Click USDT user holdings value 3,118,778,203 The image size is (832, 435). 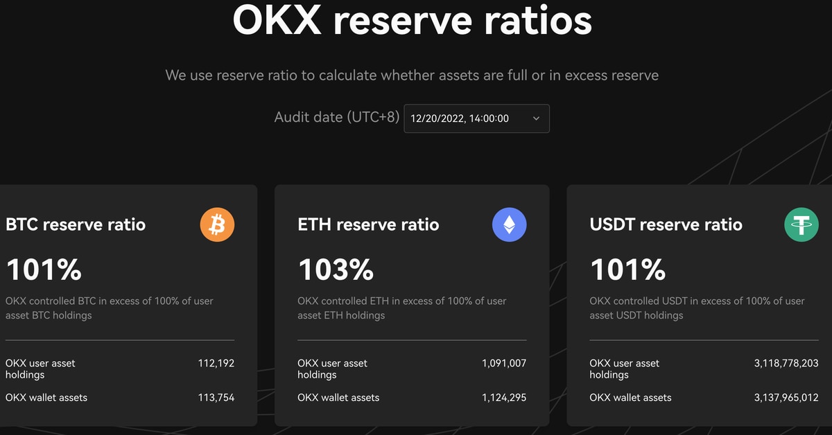(786, 363)
